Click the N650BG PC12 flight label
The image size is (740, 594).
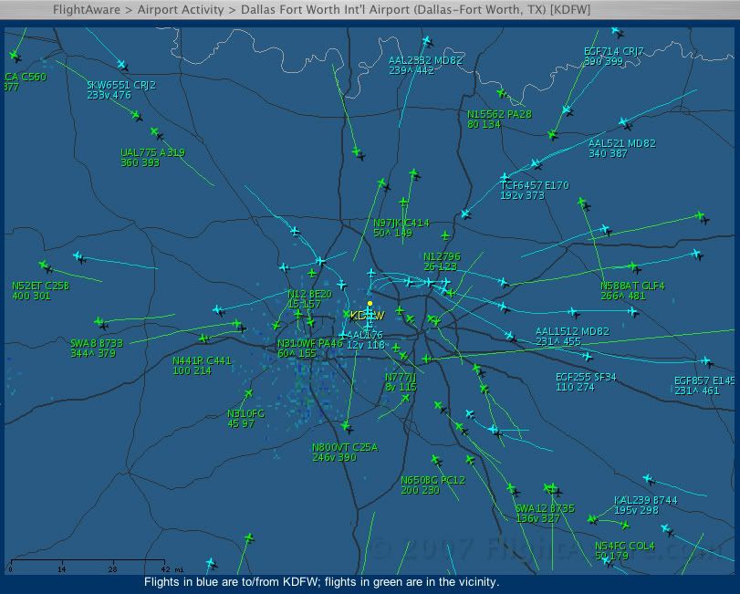(x=433, y=485)
